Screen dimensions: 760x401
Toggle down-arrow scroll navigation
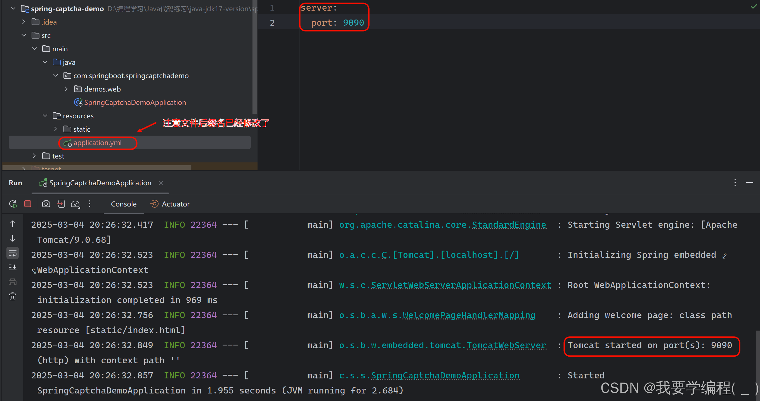point(12,238)
